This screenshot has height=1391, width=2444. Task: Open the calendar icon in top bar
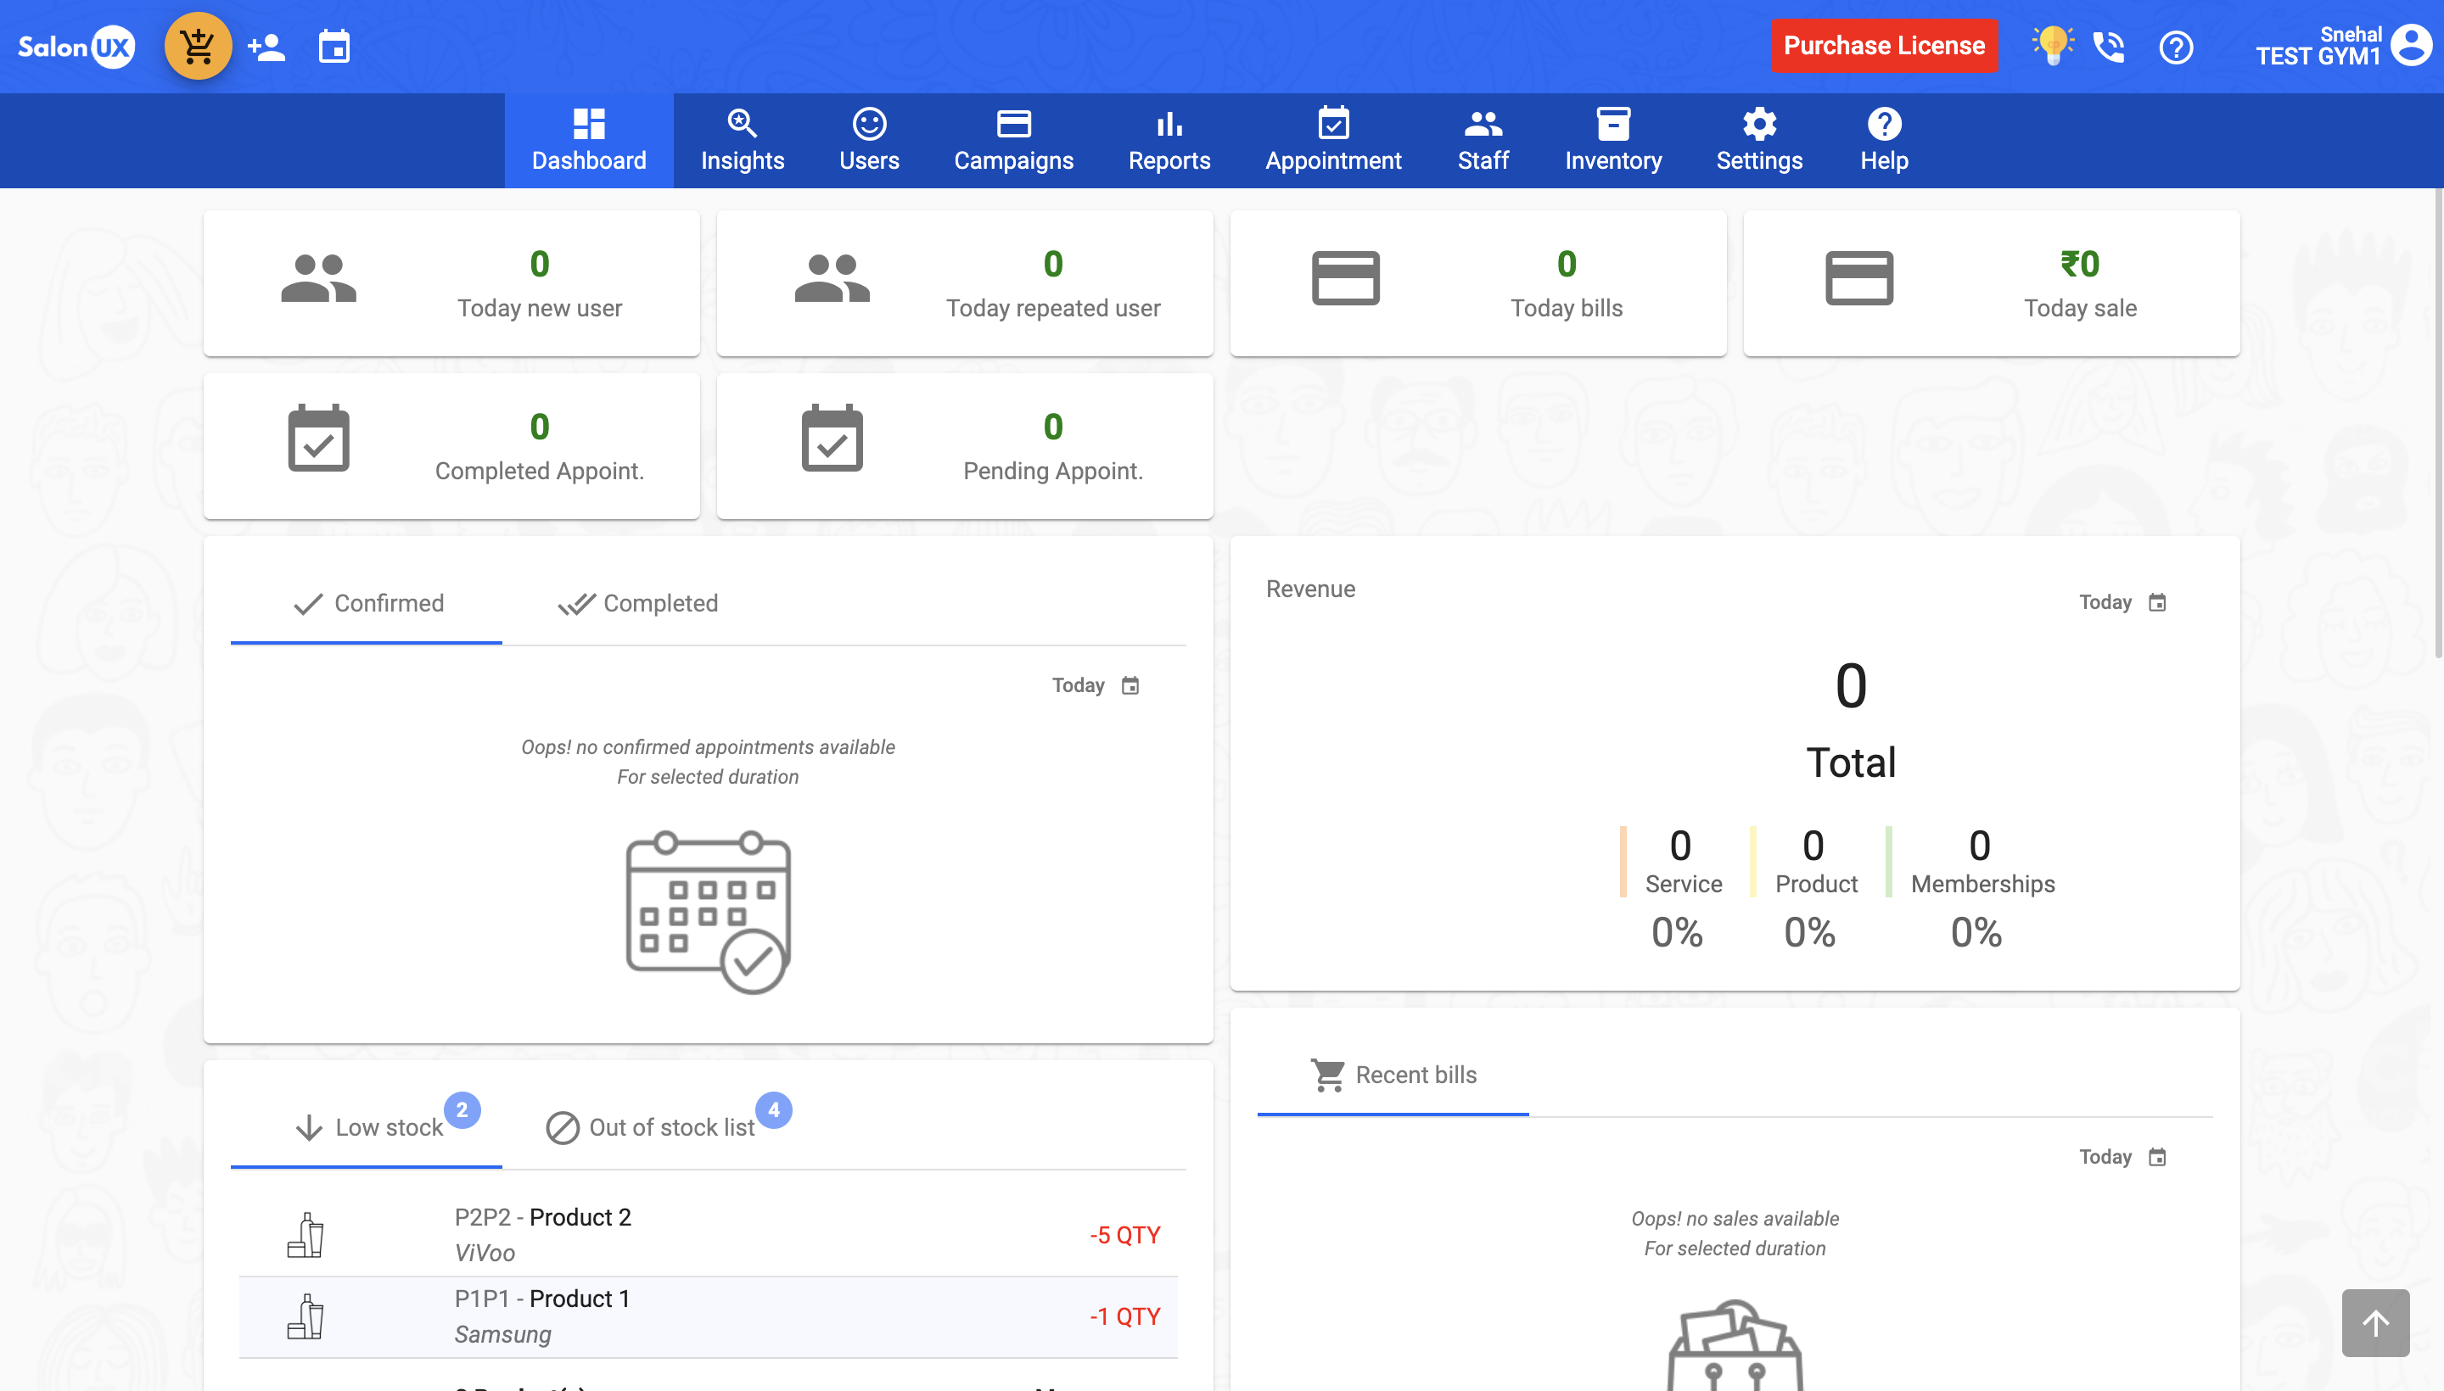[334, 46]
